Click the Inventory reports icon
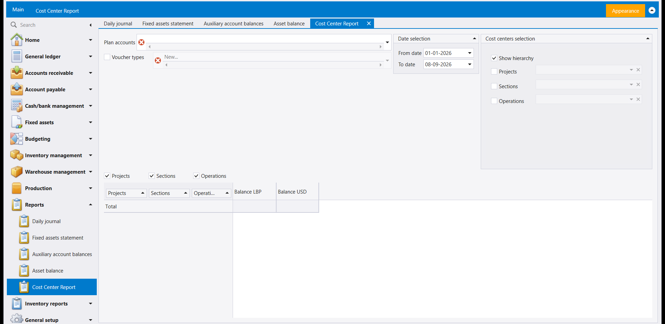This screenshot has width=665, height=324. 16,303
